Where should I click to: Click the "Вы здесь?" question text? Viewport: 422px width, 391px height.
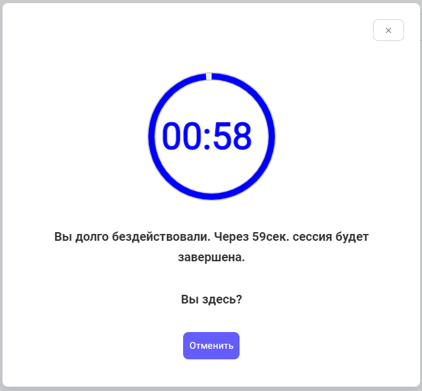pos(211,299)
